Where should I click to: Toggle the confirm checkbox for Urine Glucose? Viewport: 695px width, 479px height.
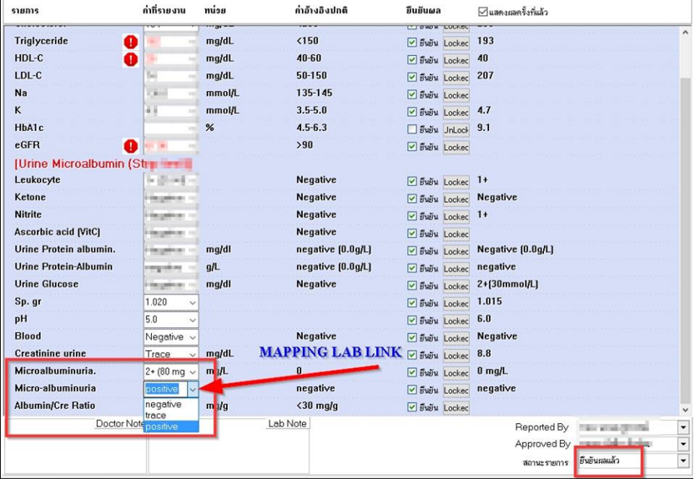pos(412,285)
